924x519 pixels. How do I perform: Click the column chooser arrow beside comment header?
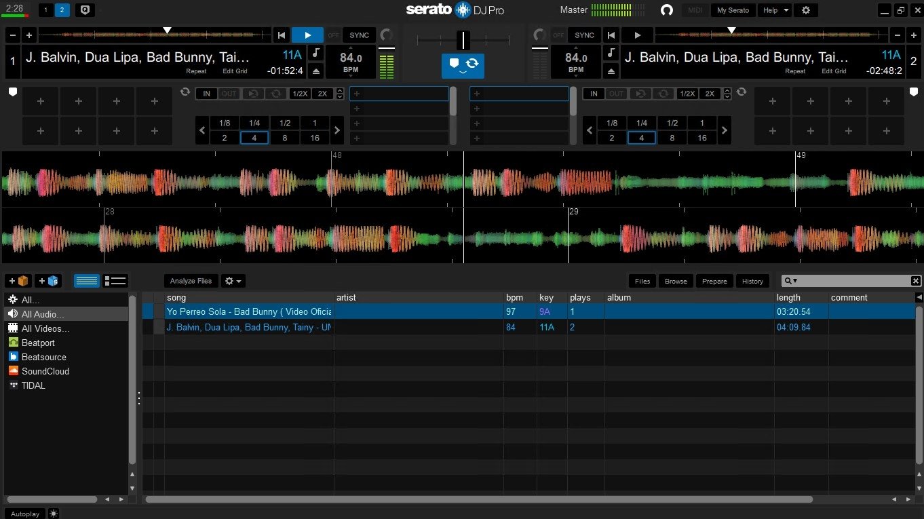919,297
